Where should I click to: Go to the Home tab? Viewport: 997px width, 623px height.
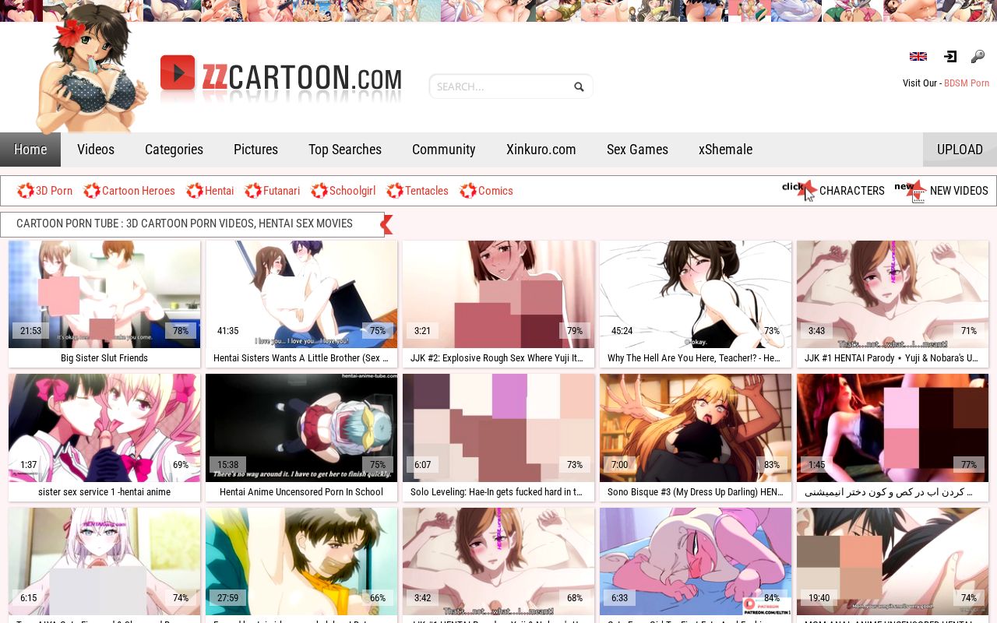tap(30, 150)
